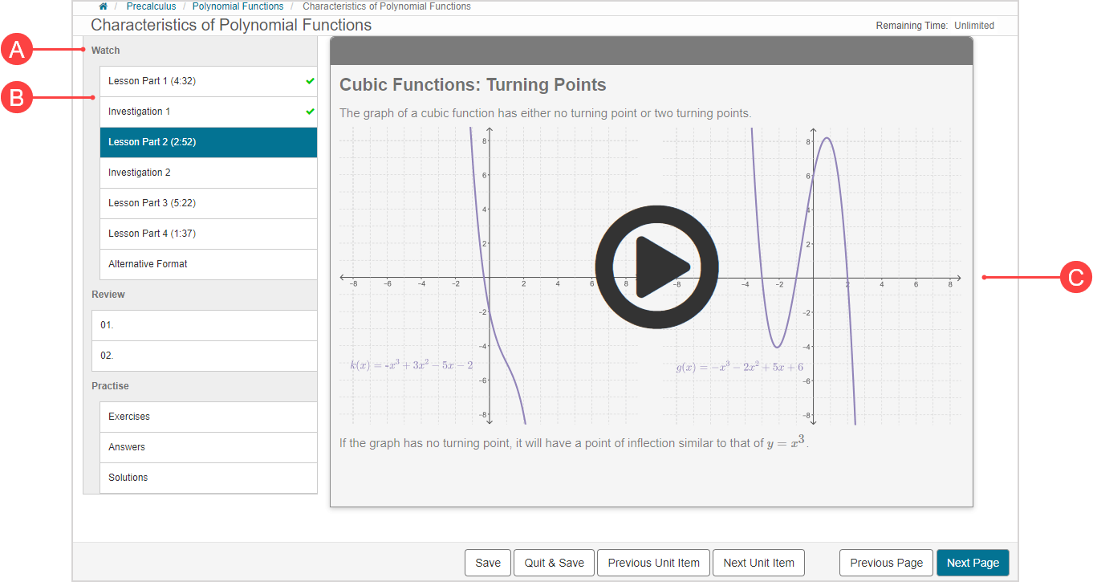Screen dimensions: 1093x582
Task: Click the green checkmark beside Investigation 1
Action: [x=310, y=112]
